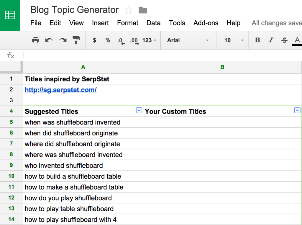Image resolution: width=302 pixels, height=225 pixels.
Task: Open the 123 number formats dropdown
Action: pos(149,40)
